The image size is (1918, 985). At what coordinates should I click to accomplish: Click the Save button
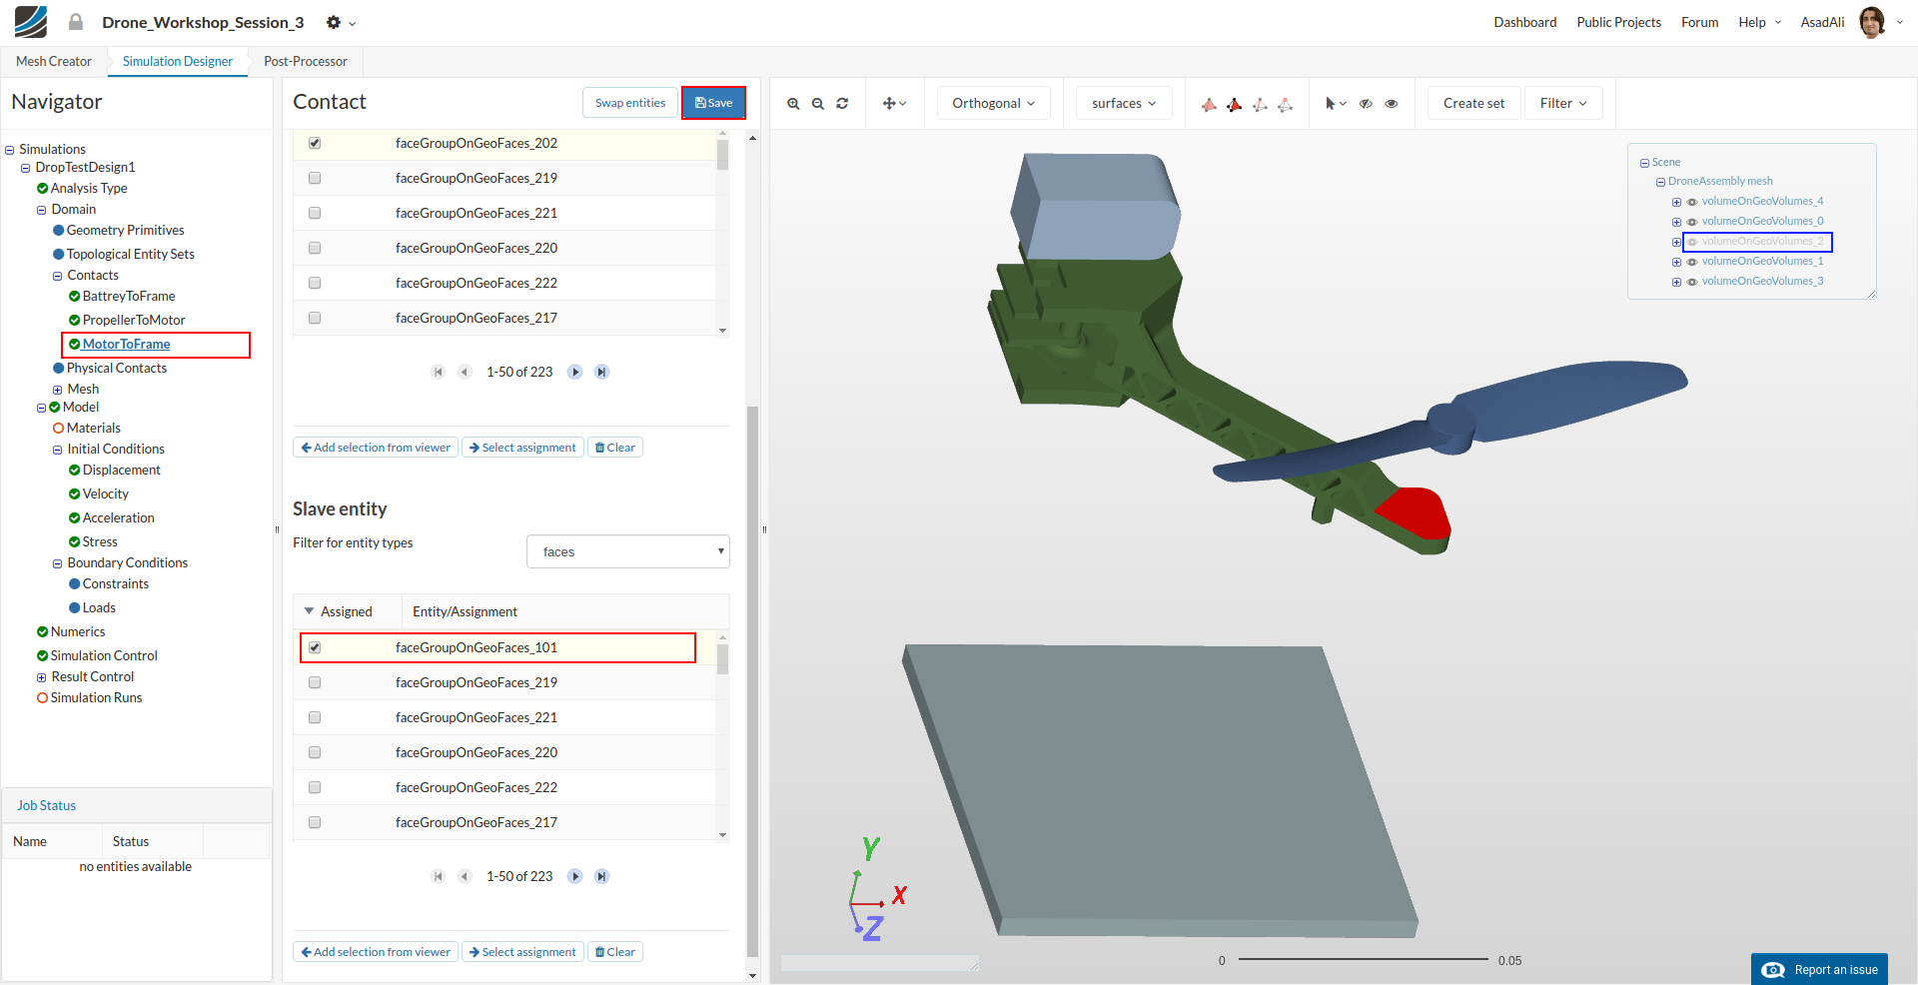713,103
